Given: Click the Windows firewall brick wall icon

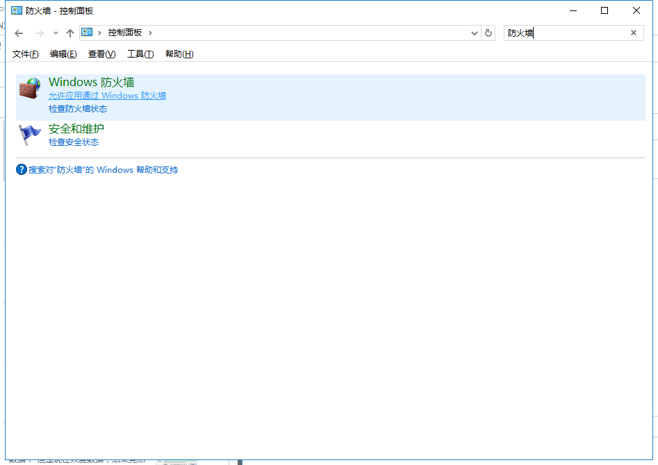Looking at the screenshot, I should coord(30,87).
